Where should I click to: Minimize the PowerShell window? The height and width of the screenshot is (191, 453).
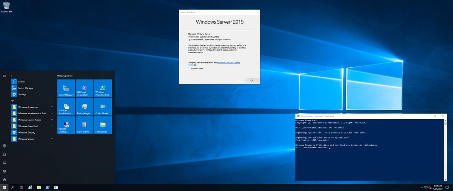[x=427, y=116]
